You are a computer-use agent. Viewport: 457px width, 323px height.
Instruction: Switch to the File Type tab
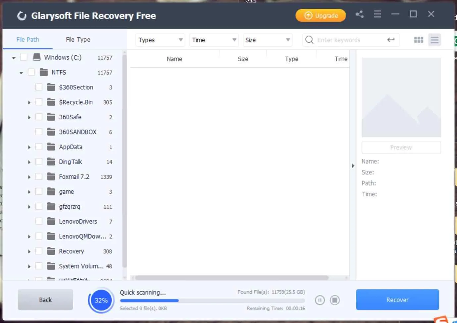tap(78, 39)
